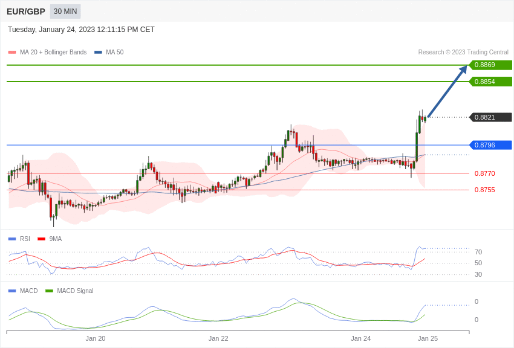Click the 0.8755 support level label

point(485,190)
